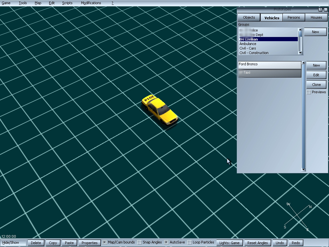
Task: Click New button next to prototype list
Action: (x=316, y=65)
